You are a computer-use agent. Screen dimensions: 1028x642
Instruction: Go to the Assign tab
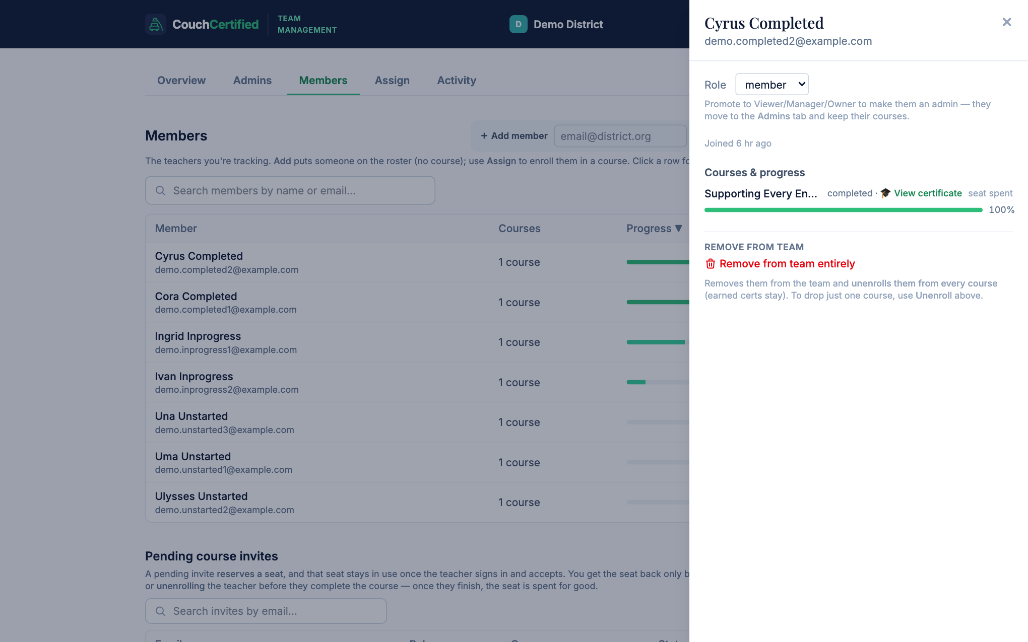coord(392,81)
